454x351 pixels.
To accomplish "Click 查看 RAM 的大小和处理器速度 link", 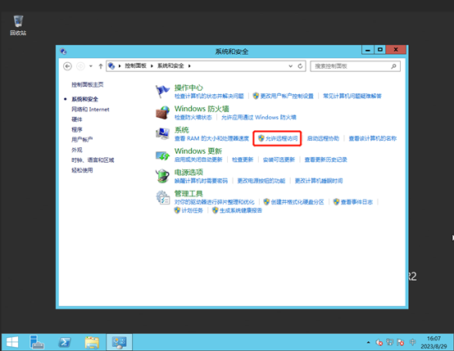I will click(x=211, y=138).
